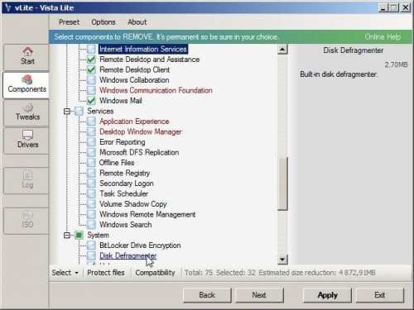Click the vLite title bar logo
The image size is (414, 310).
[x=7, y=7]
